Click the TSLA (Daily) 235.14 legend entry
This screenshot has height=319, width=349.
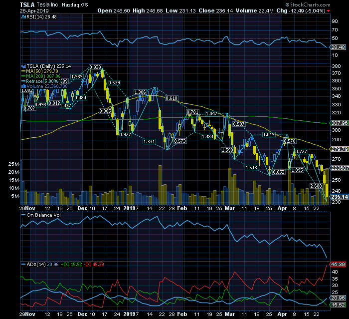(x=48, y=66)
